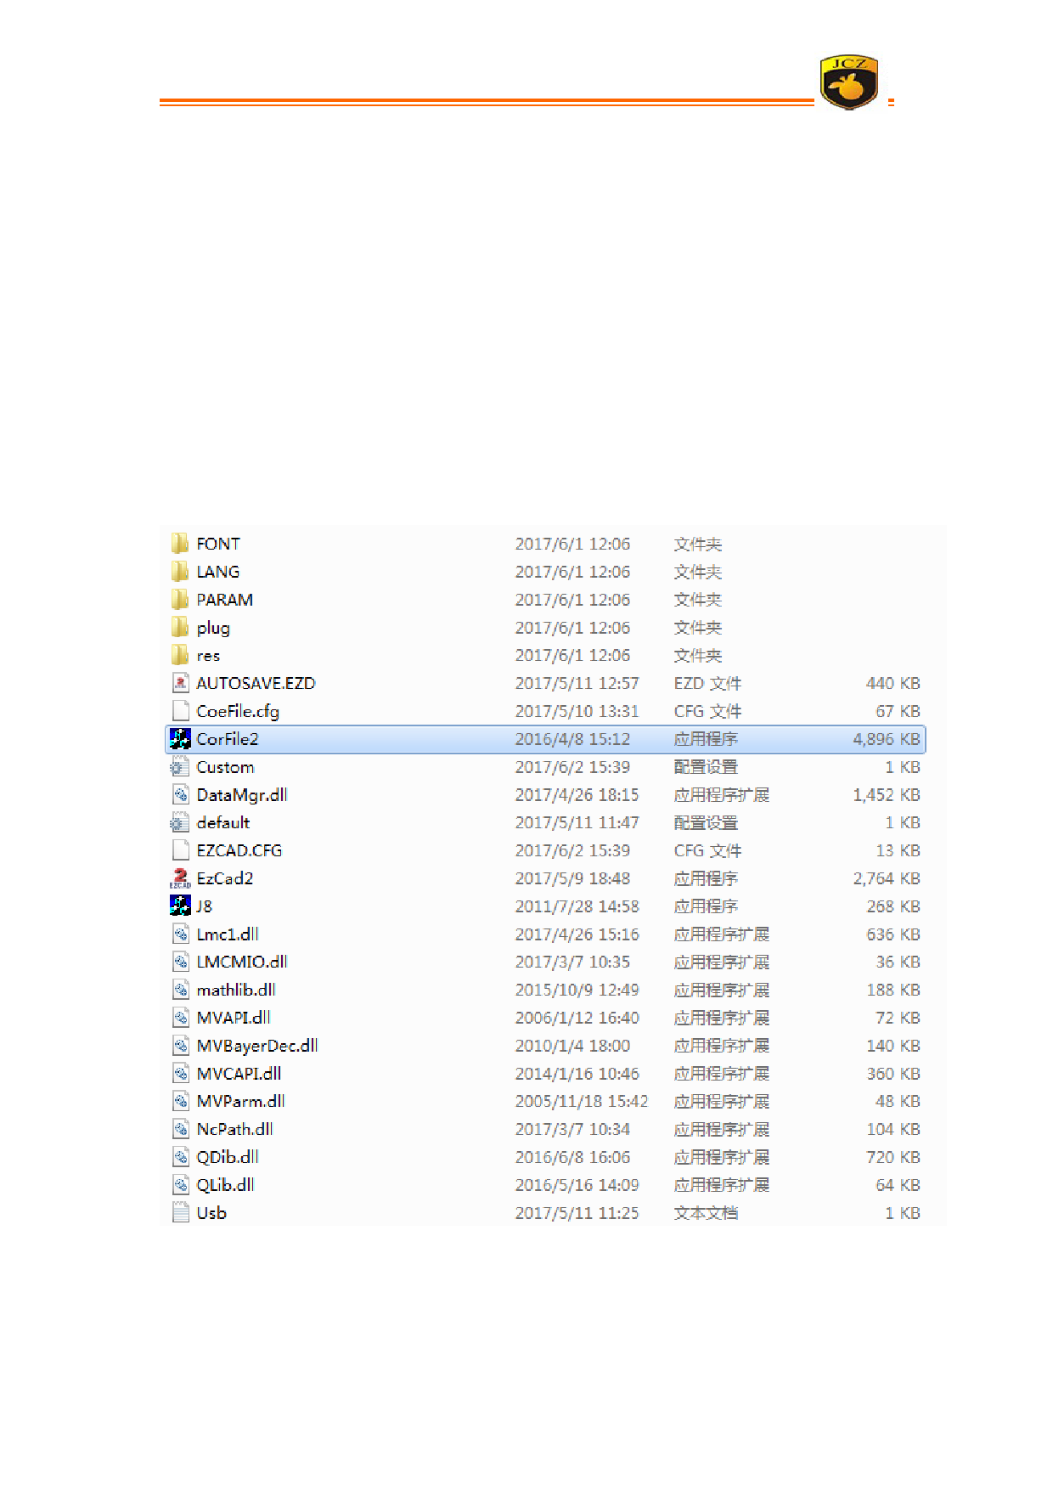Select the Usb text document icon
The height and width of the screenshot is (1490, 1053).
[180, 1213]
